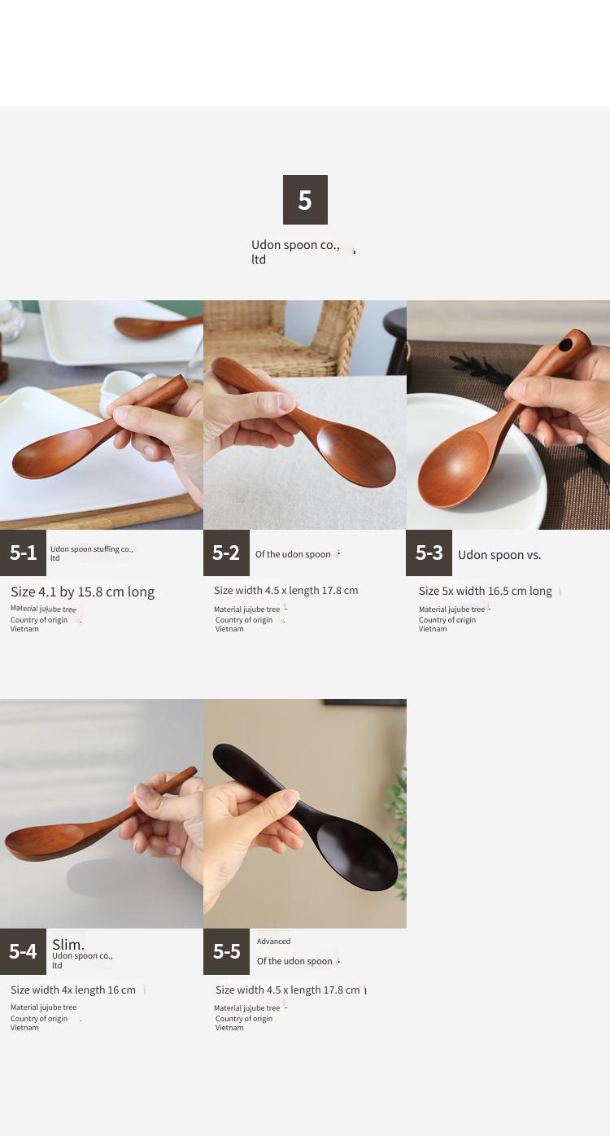Click 'Size width 4.5 x length 17.8 cm' under 5-2

285,591
